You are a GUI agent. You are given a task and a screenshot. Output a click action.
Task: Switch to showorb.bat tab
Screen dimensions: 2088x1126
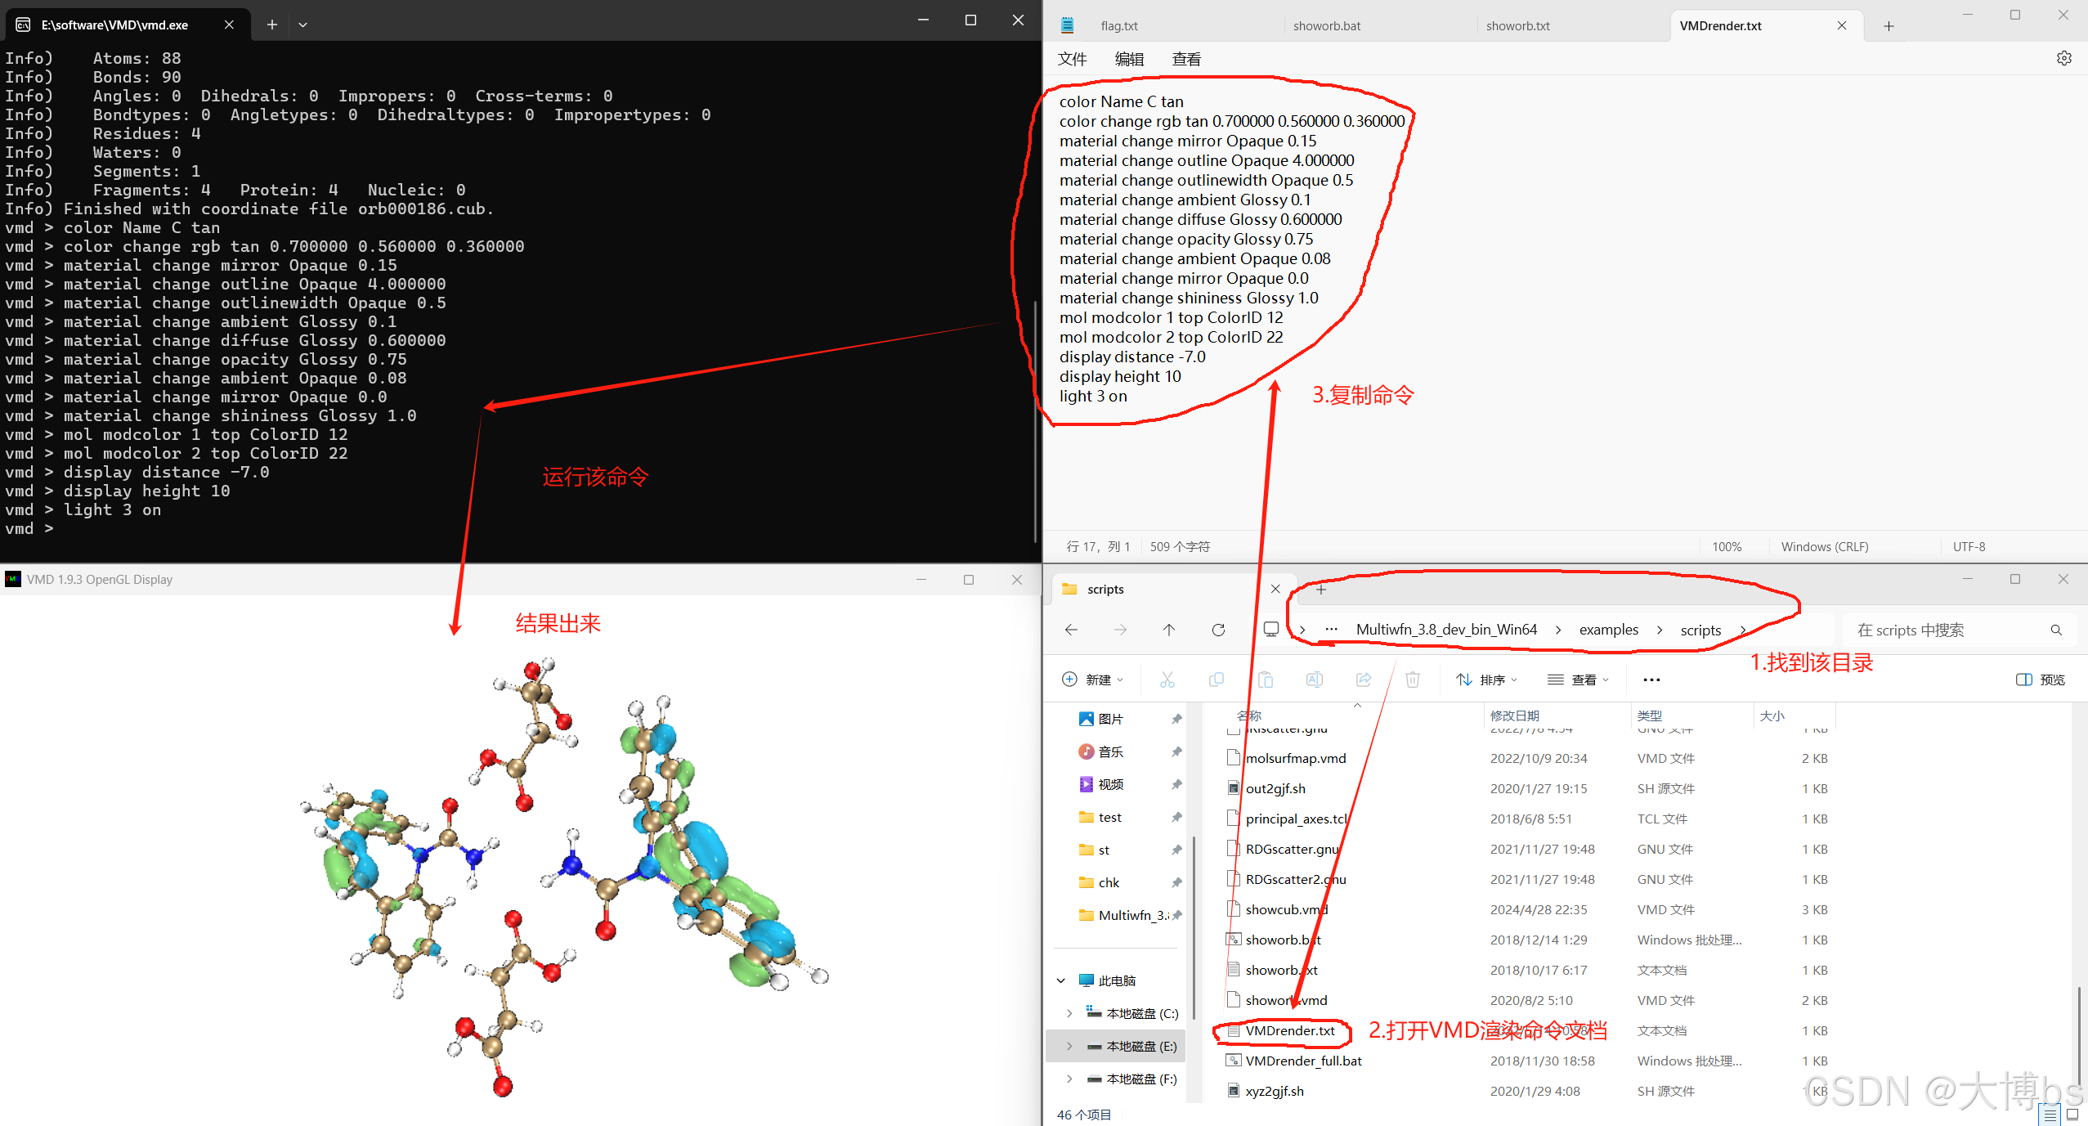1327,26
